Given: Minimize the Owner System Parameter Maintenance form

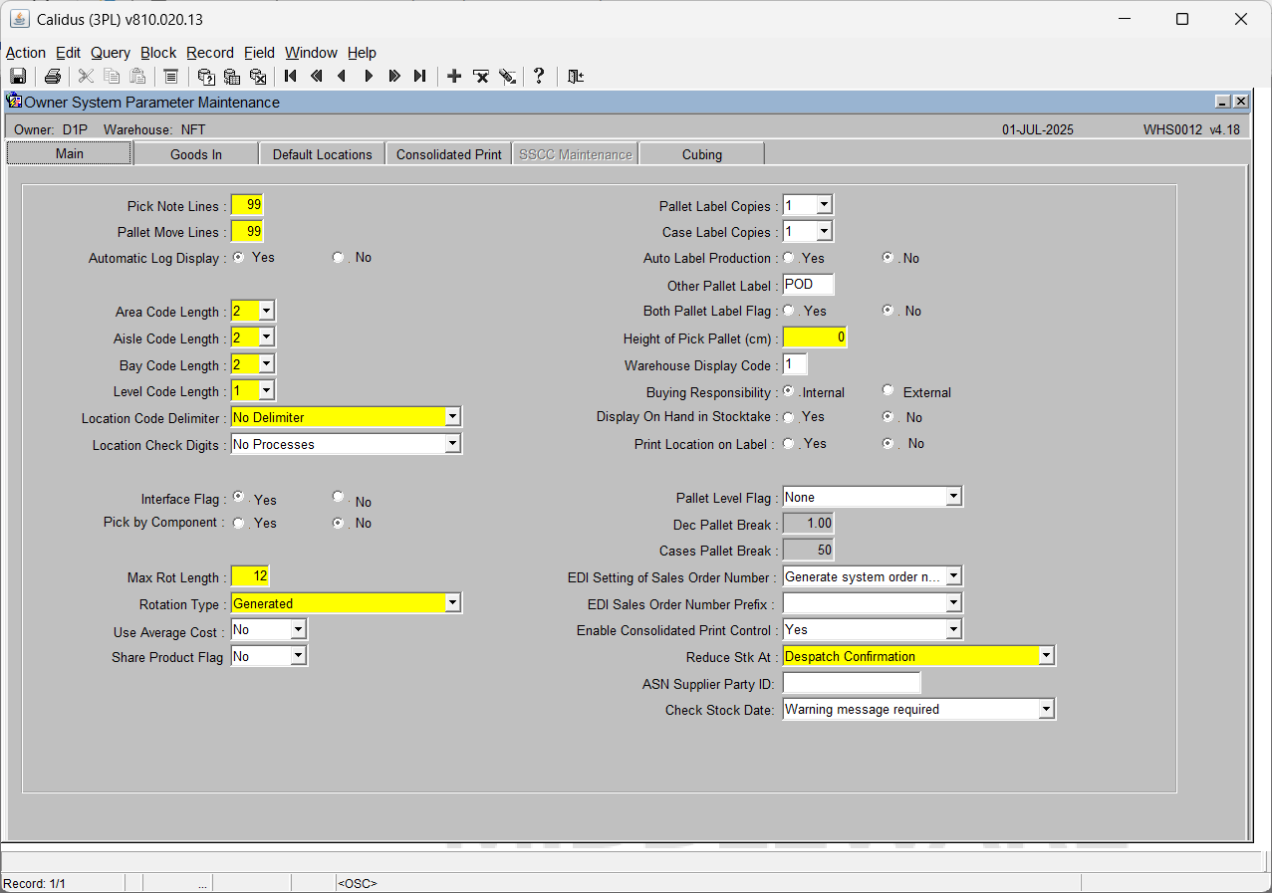Looking at the screenshot, I should click(1223, 102).
